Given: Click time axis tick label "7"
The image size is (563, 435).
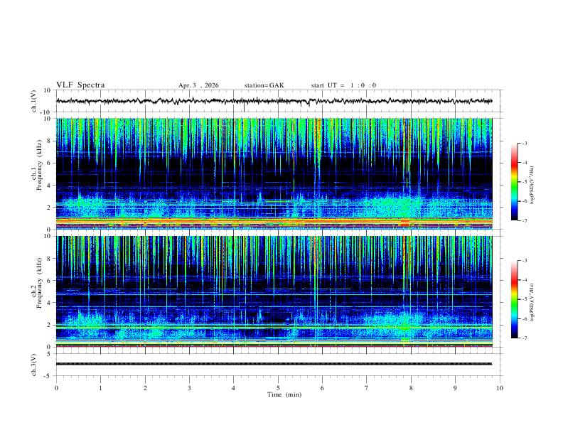Looking at the screenshot, I should pos(367,388).
